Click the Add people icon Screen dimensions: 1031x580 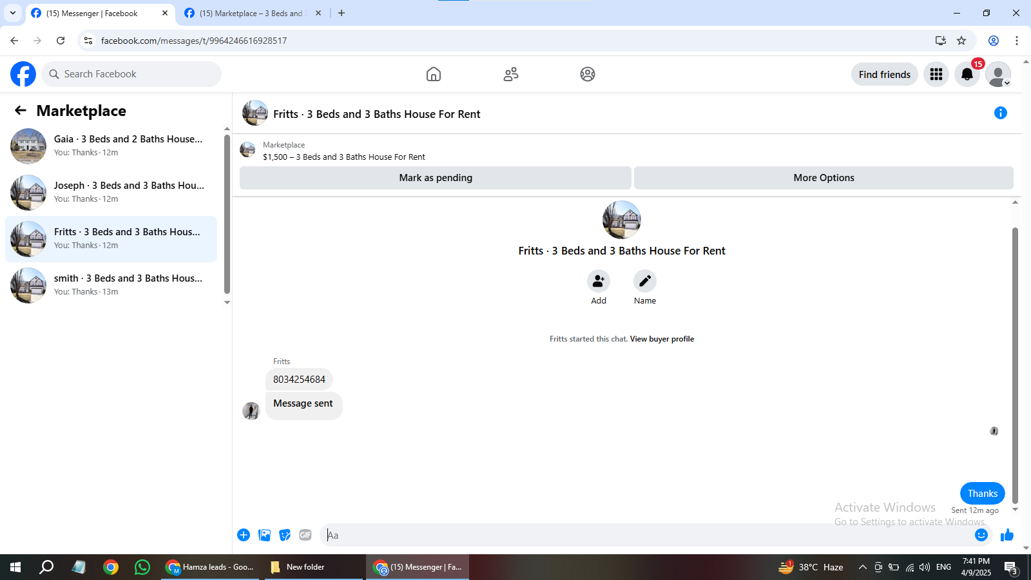[599, 281]
